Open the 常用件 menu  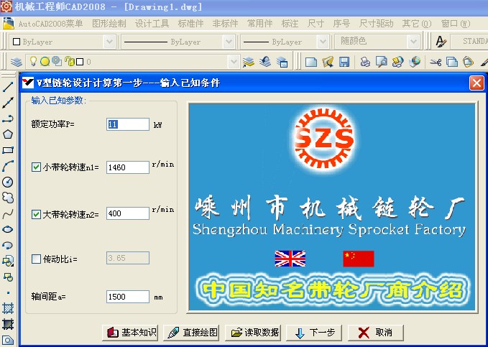click(x=259, y=24)
